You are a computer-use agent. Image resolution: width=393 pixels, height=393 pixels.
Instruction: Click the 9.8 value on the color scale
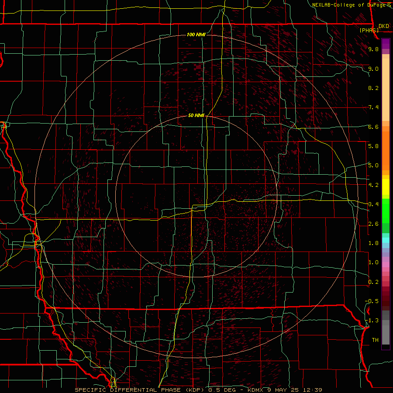pos(373,49)
